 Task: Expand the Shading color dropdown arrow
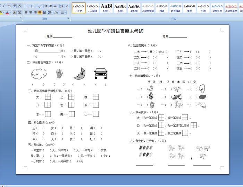(59, 12)
